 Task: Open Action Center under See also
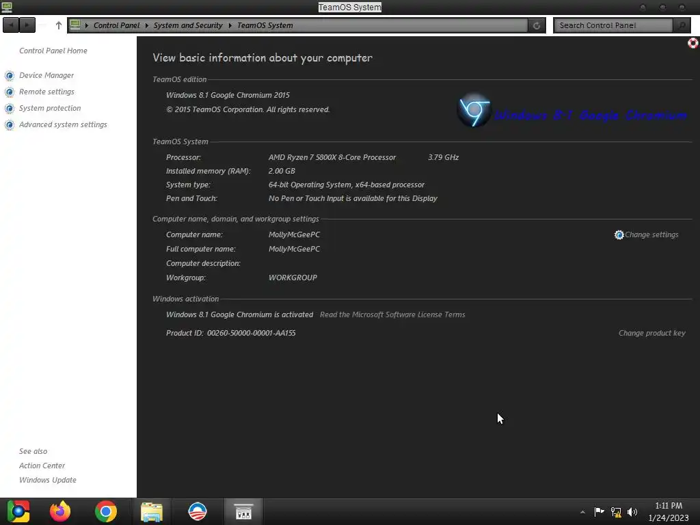point(42,465)
